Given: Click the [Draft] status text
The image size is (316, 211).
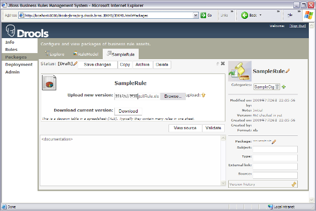Looking at the screenshot, I should click(x=65, y=64).
